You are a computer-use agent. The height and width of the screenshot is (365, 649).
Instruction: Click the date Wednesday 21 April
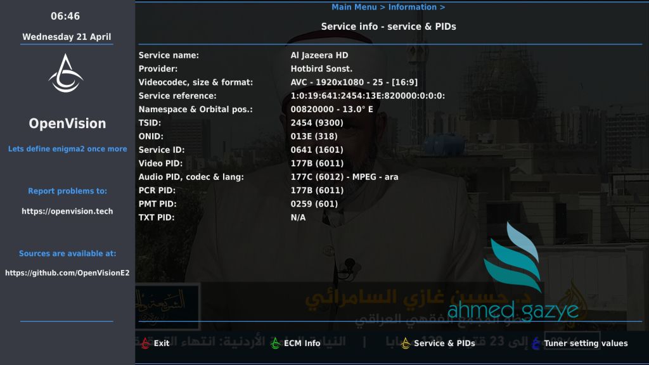click(67, 37)
